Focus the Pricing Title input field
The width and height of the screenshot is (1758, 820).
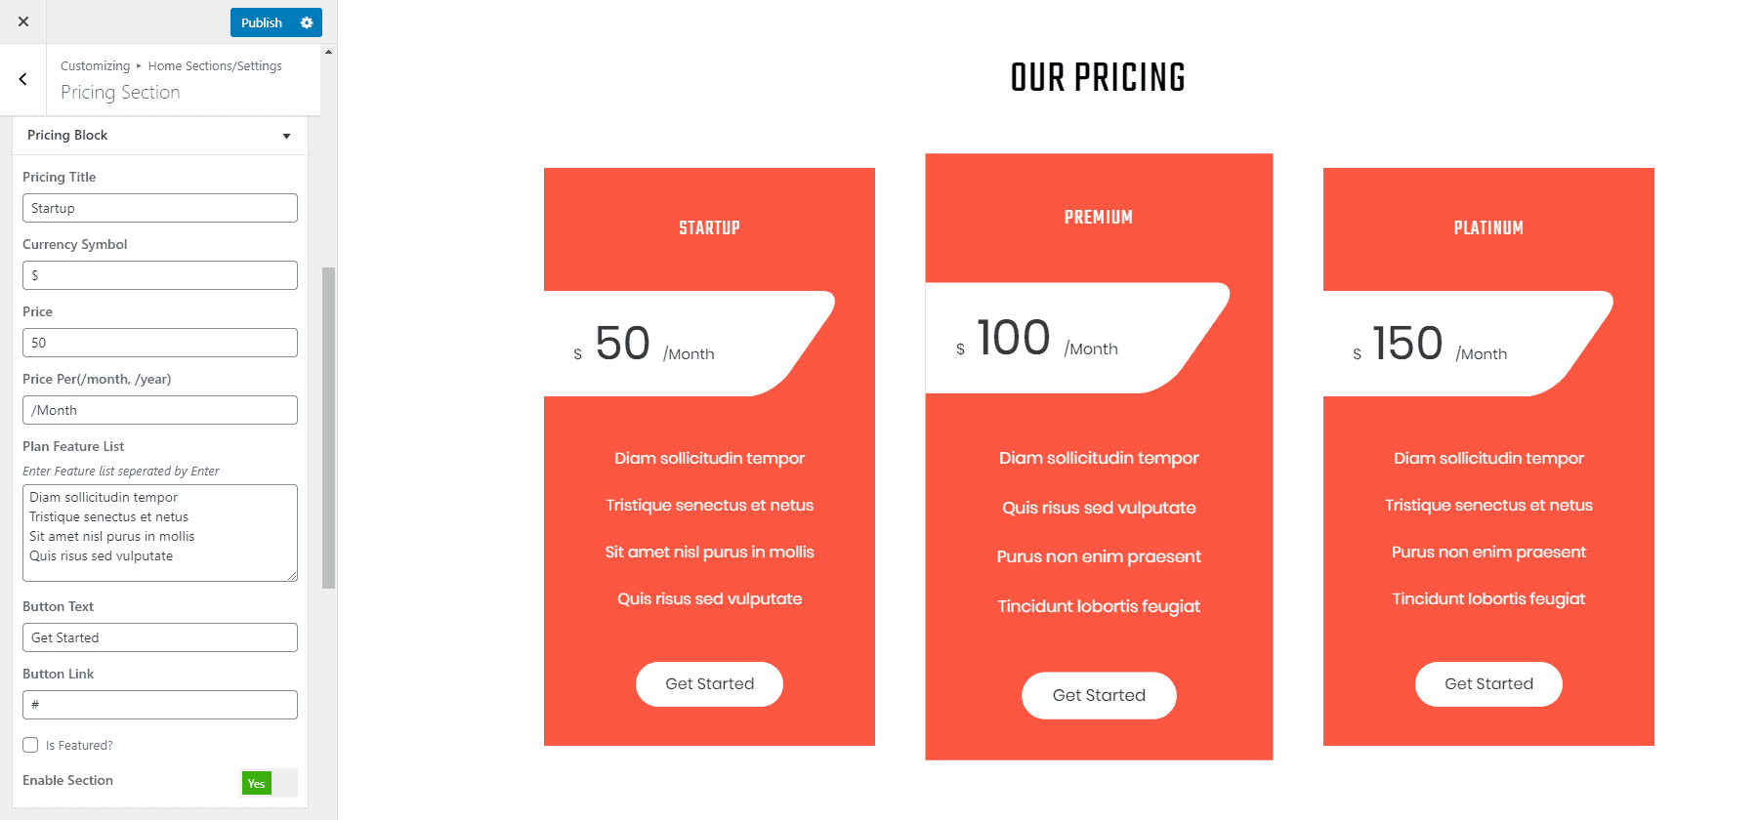pos(160,208)
